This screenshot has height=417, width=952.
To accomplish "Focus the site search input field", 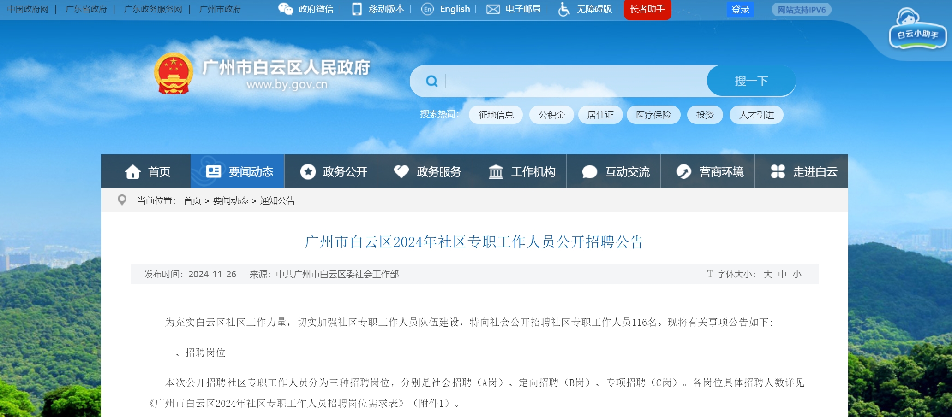I will point(572,81).
